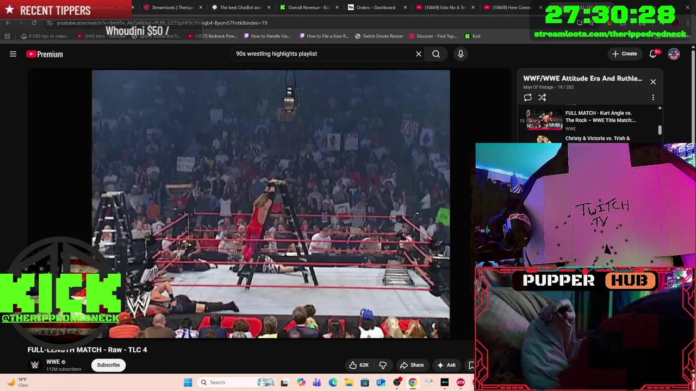Open the playlist title WWF/WWE Attitude Era
Screen dimensions: 696x391
pyautogui.click(x=582, y=78)
